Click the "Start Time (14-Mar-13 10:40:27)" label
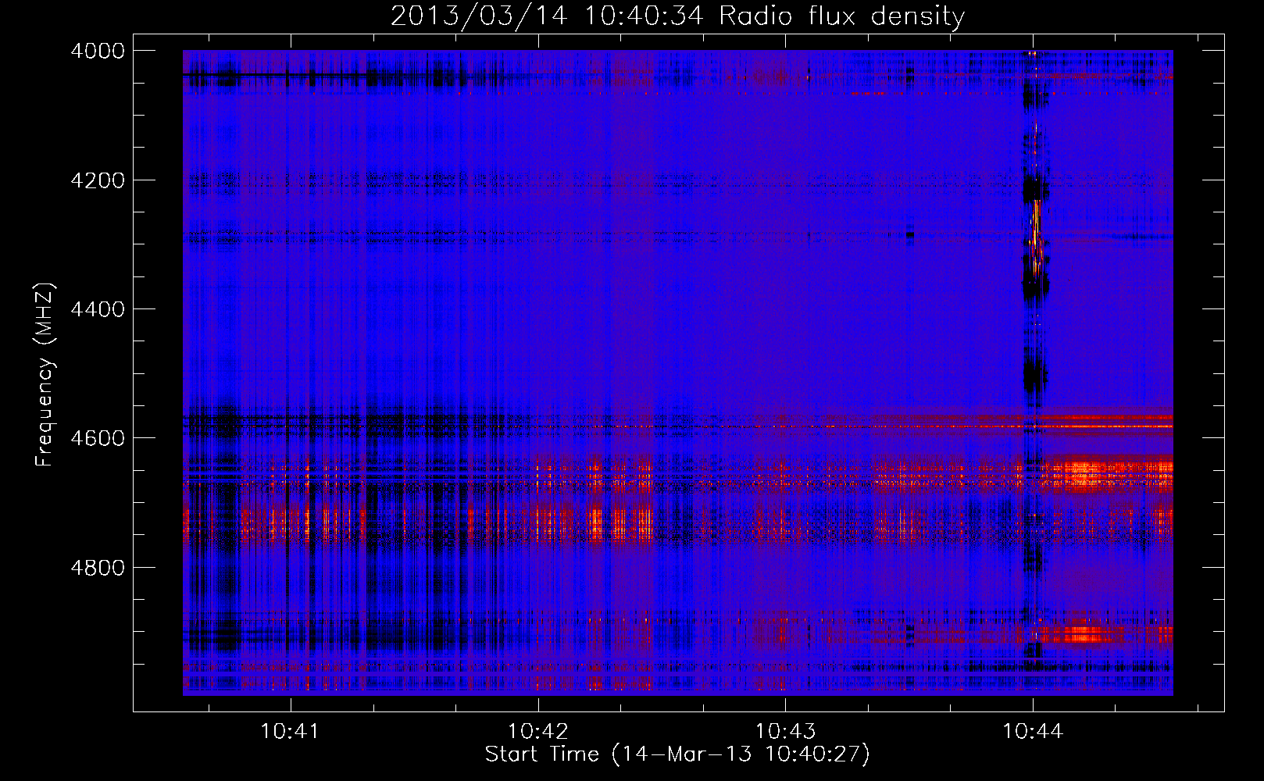1264x781 pixels. coord(677,754)
